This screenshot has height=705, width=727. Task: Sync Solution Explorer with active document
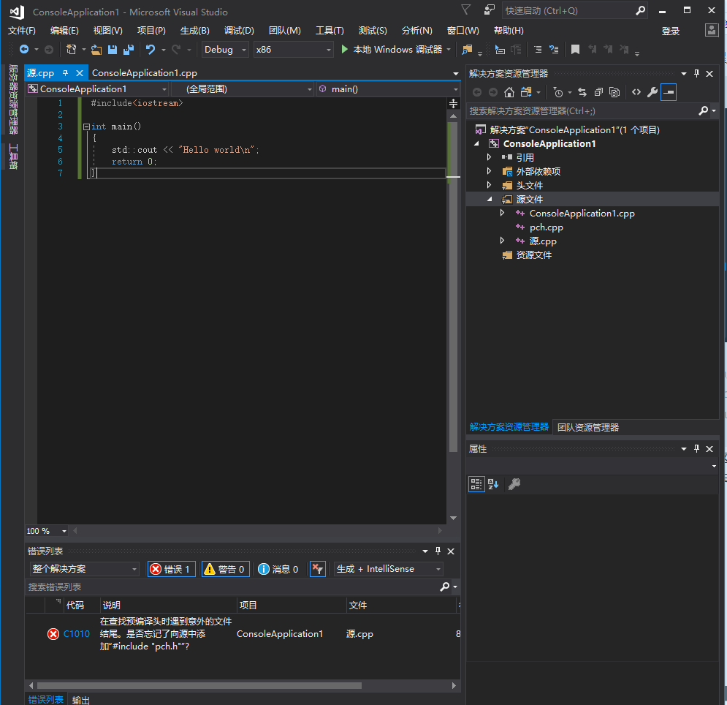click(582, 91)
